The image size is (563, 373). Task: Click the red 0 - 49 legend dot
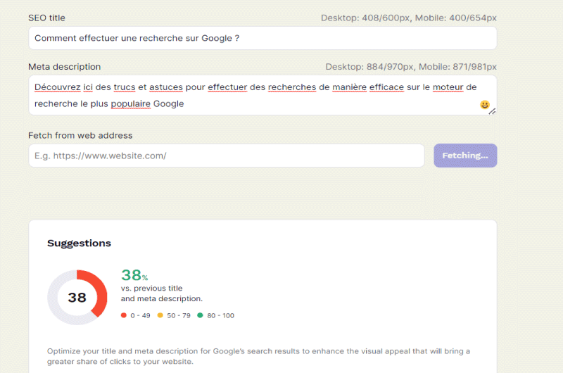point(124,315)
